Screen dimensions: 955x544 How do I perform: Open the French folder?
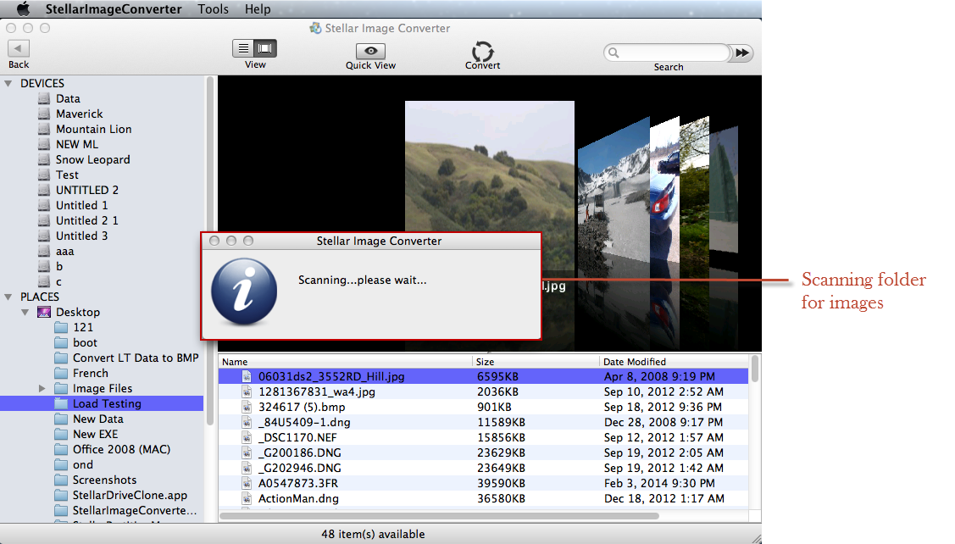[90, 374]
